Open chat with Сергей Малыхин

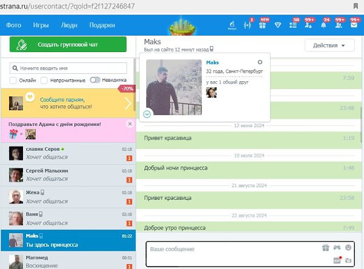coord(68,175)
